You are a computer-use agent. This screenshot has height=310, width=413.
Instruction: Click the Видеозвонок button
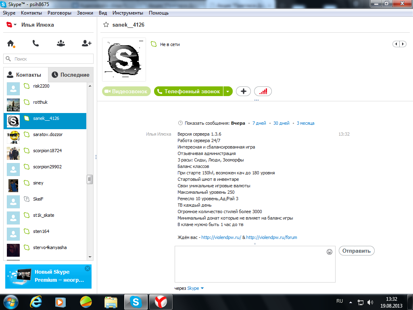tap(126, 91)
